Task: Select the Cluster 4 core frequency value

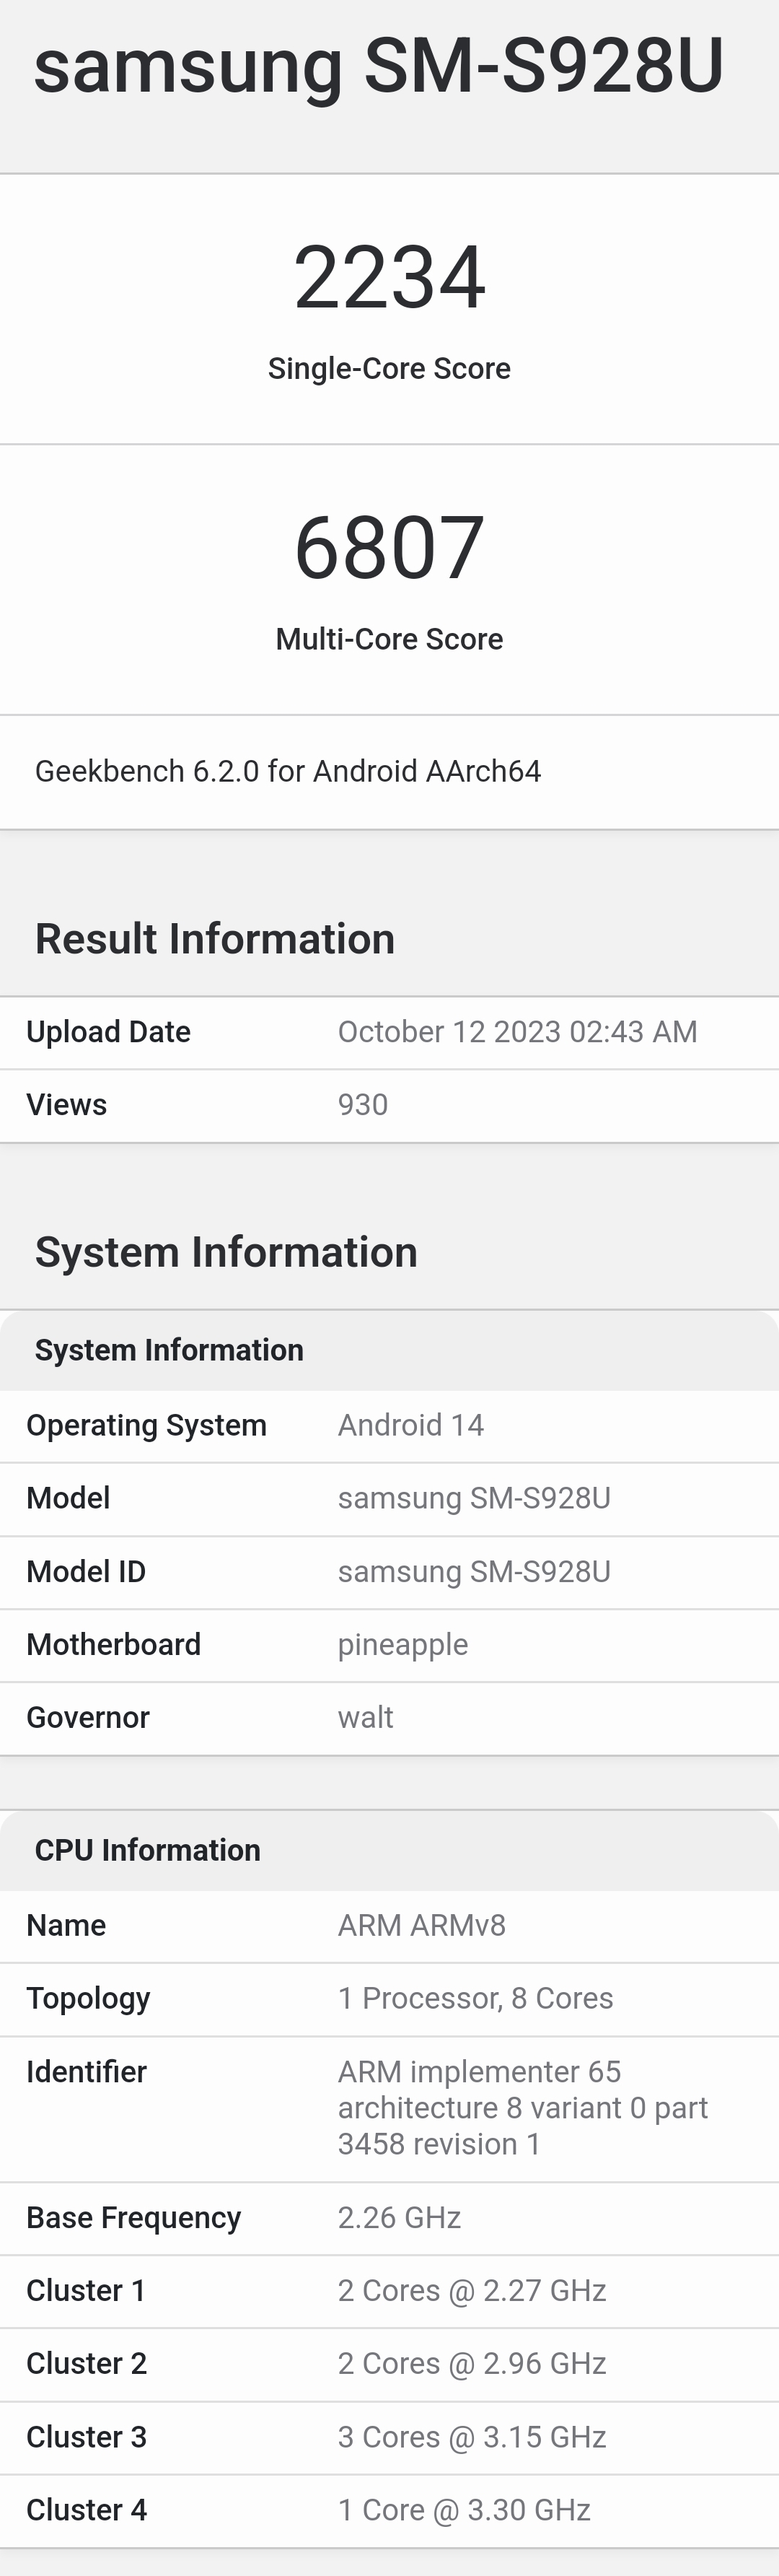Action: coord(465,2509)
